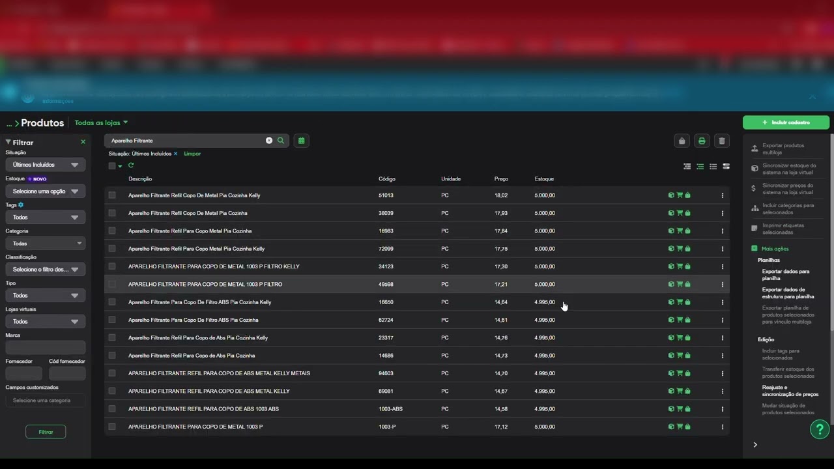Check the box for product code 38039
The width and height of the screenshot is (834, 469).
[112, 213]
